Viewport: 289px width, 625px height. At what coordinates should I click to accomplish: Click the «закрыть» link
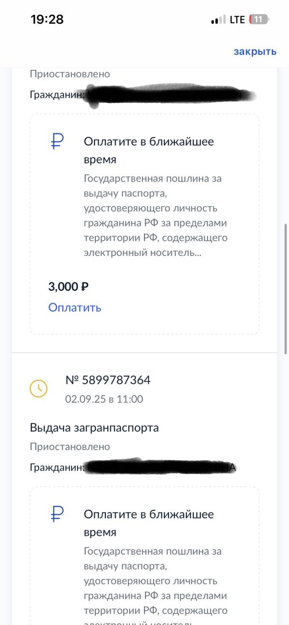pyautogui.click(x=255, y=52)
